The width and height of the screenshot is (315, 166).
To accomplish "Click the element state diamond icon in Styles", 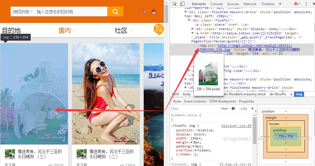I will click(234, 108).
